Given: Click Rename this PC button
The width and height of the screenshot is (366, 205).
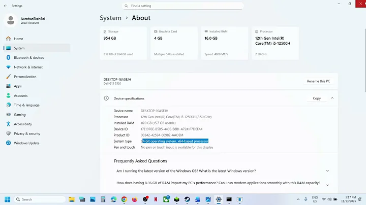Looking at the screenshot, I should [x=318, y=81].
